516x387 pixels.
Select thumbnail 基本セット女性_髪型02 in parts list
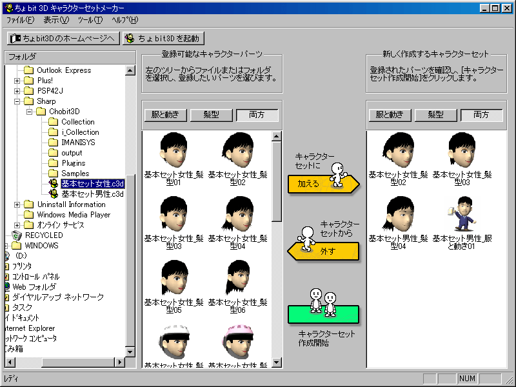pyautogui.click(x=237, y=159)
